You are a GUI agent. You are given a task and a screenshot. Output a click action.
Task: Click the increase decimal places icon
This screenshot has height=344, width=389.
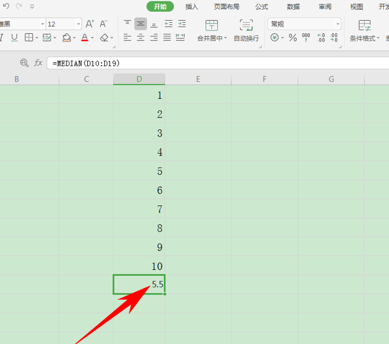321,38
